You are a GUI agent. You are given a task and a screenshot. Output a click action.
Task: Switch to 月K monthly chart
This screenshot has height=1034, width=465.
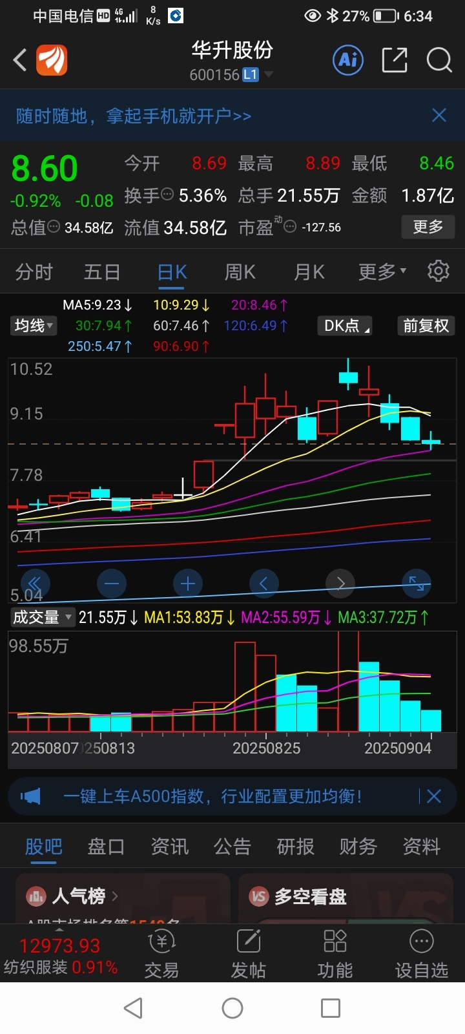tap(309, 272)
